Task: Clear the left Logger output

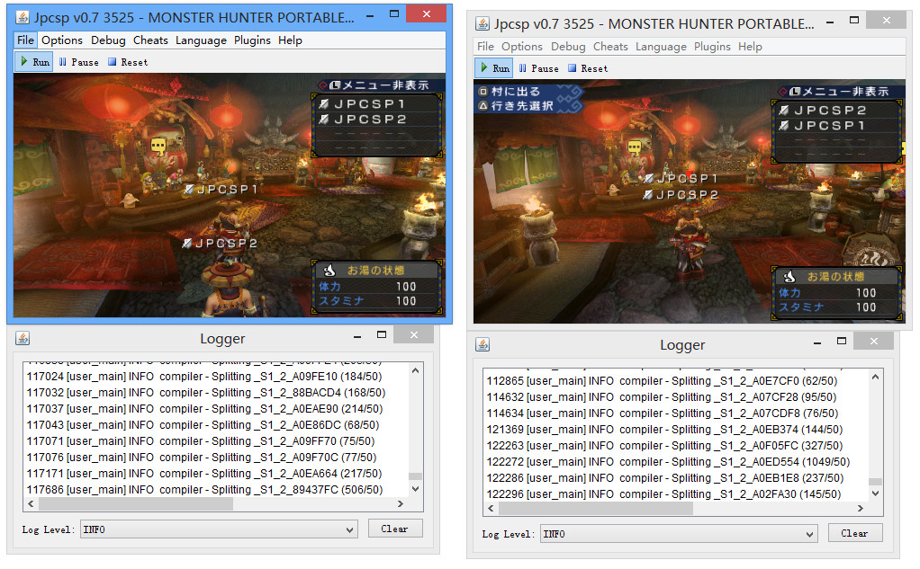Action: pos(395,529)
